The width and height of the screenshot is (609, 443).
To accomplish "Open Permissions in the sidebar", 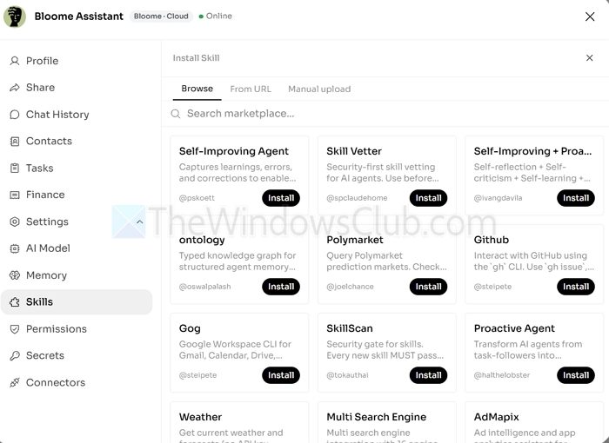I will pyautogui.click(x=77, y=329).
